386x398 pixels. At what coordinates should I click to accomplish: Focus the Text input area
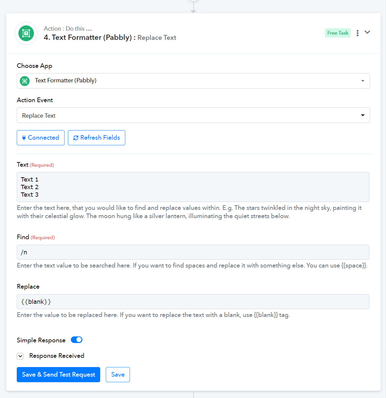[x=193, y=187]
